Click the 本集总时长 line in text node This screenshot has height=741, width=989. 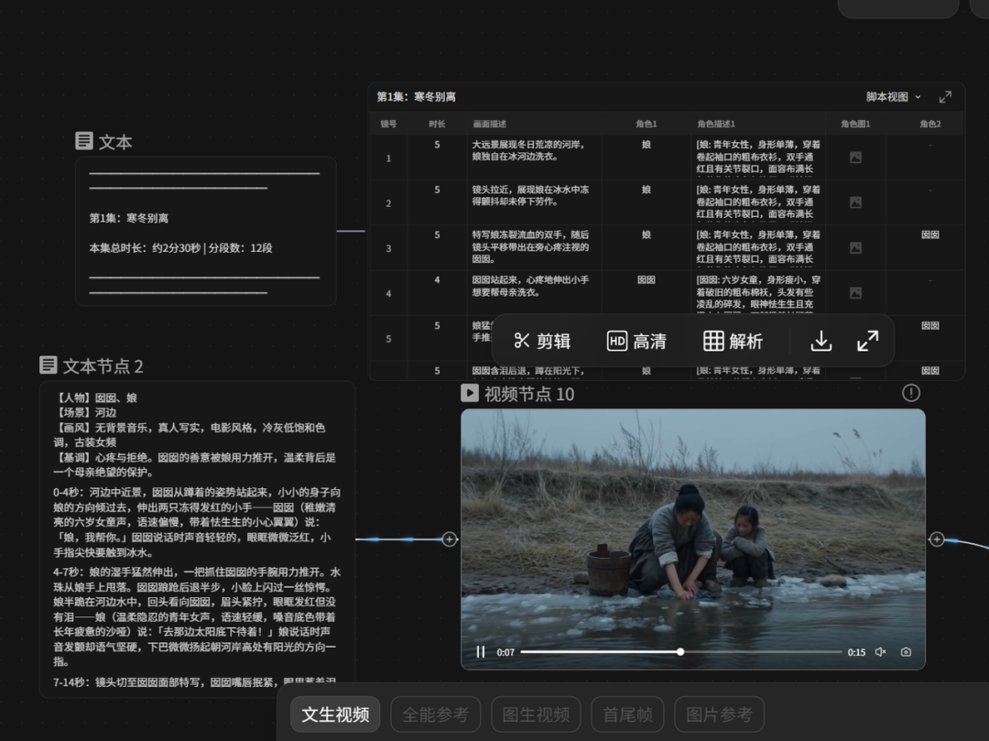tap(181, 248)
